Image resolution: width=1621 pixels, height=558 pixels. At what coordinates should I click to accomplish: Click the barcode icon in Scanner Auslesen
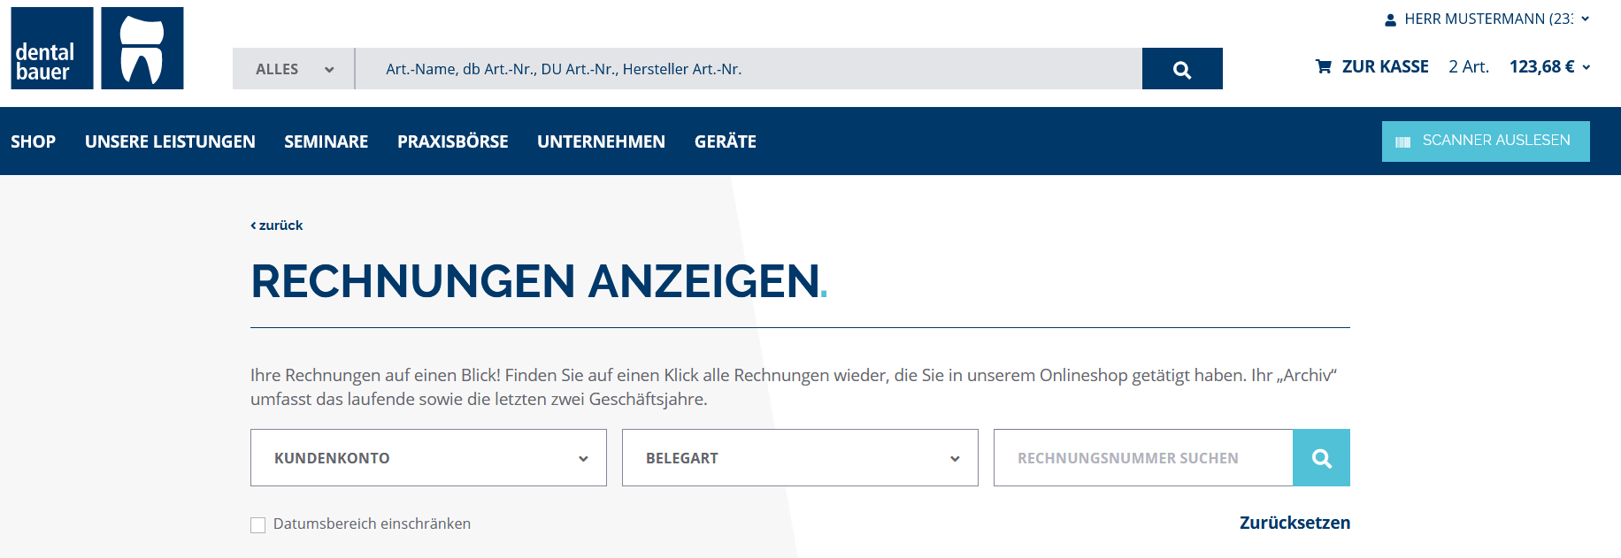(1402, 141)
